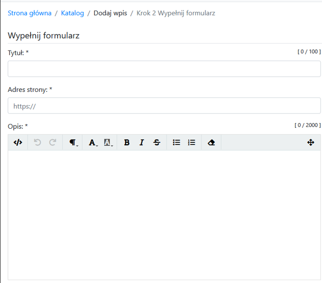Expand editor to fullscreen with arrows icon

click(311, 142)
